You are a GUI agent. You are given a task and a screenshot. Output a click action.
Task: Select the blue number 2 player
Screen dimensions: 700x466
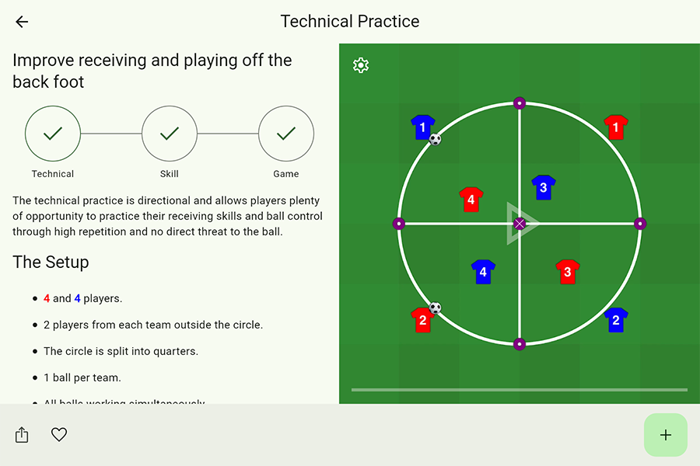coord(616,319)
